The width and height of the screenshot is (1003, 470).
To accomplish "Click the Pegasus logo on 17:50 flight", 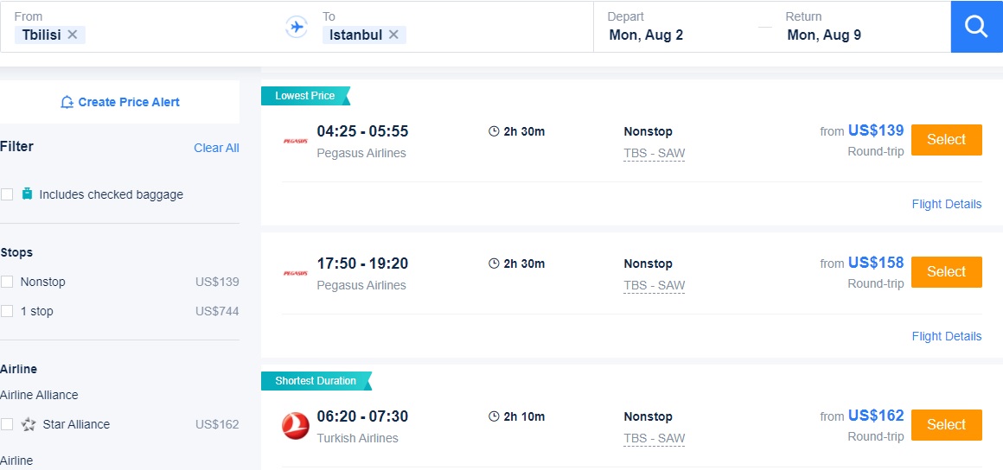I will [296, 273].
